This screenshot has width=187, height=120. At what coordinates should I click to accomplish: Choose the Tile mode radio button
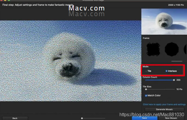click(x=146, y=71)
